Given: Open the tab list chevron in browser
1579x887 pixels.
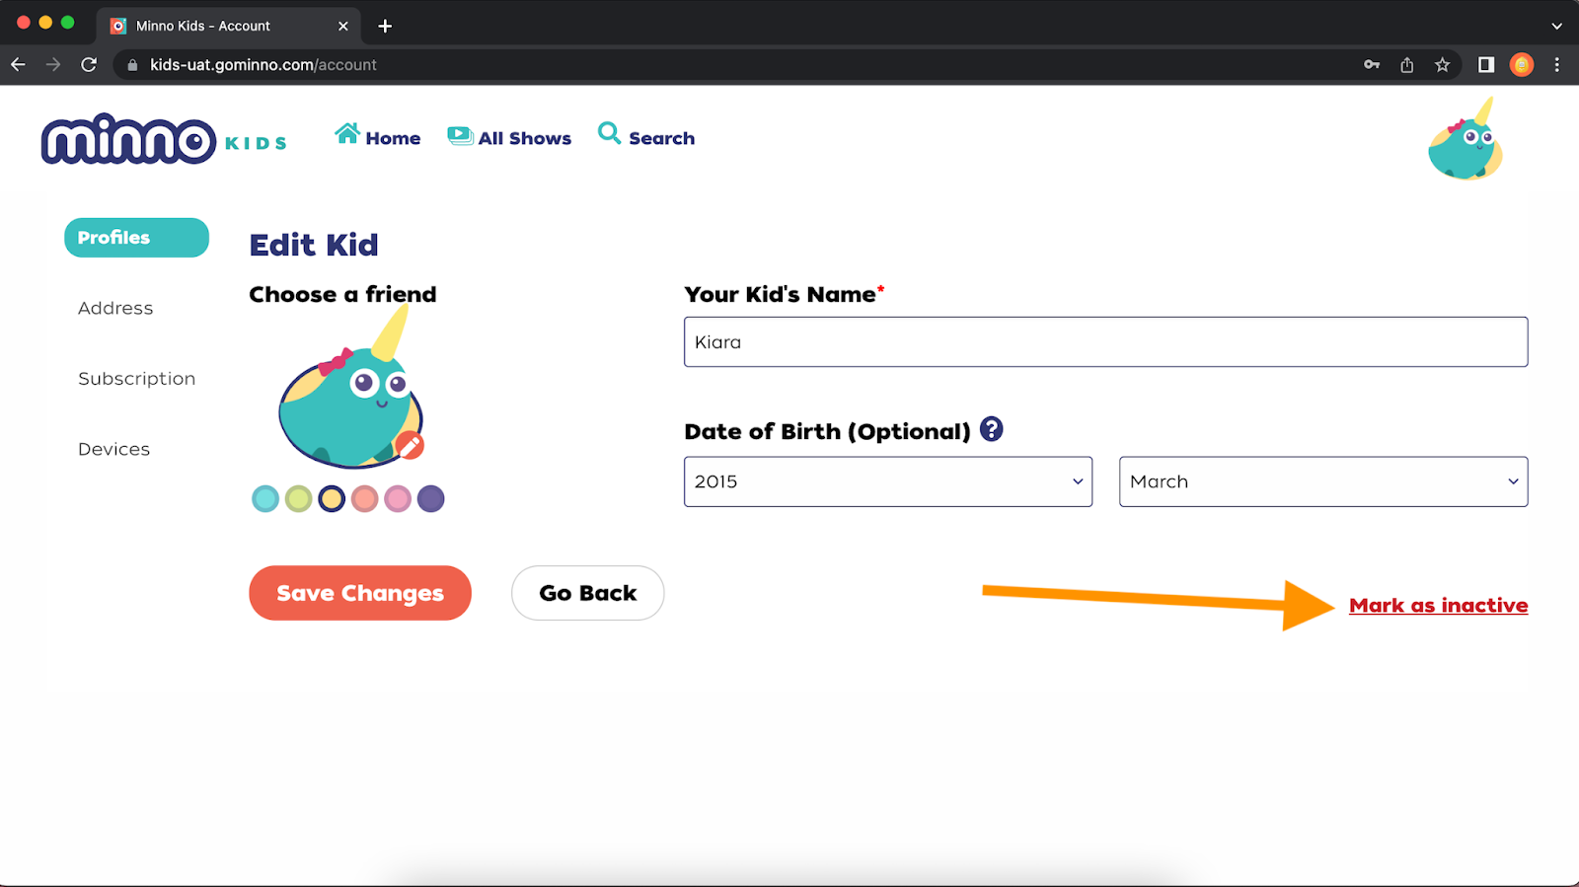Looking at the screenshot, I should click(1556, 26).
